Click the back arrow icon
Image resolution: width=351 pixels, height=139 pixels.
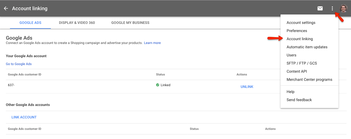coord(6,8)
